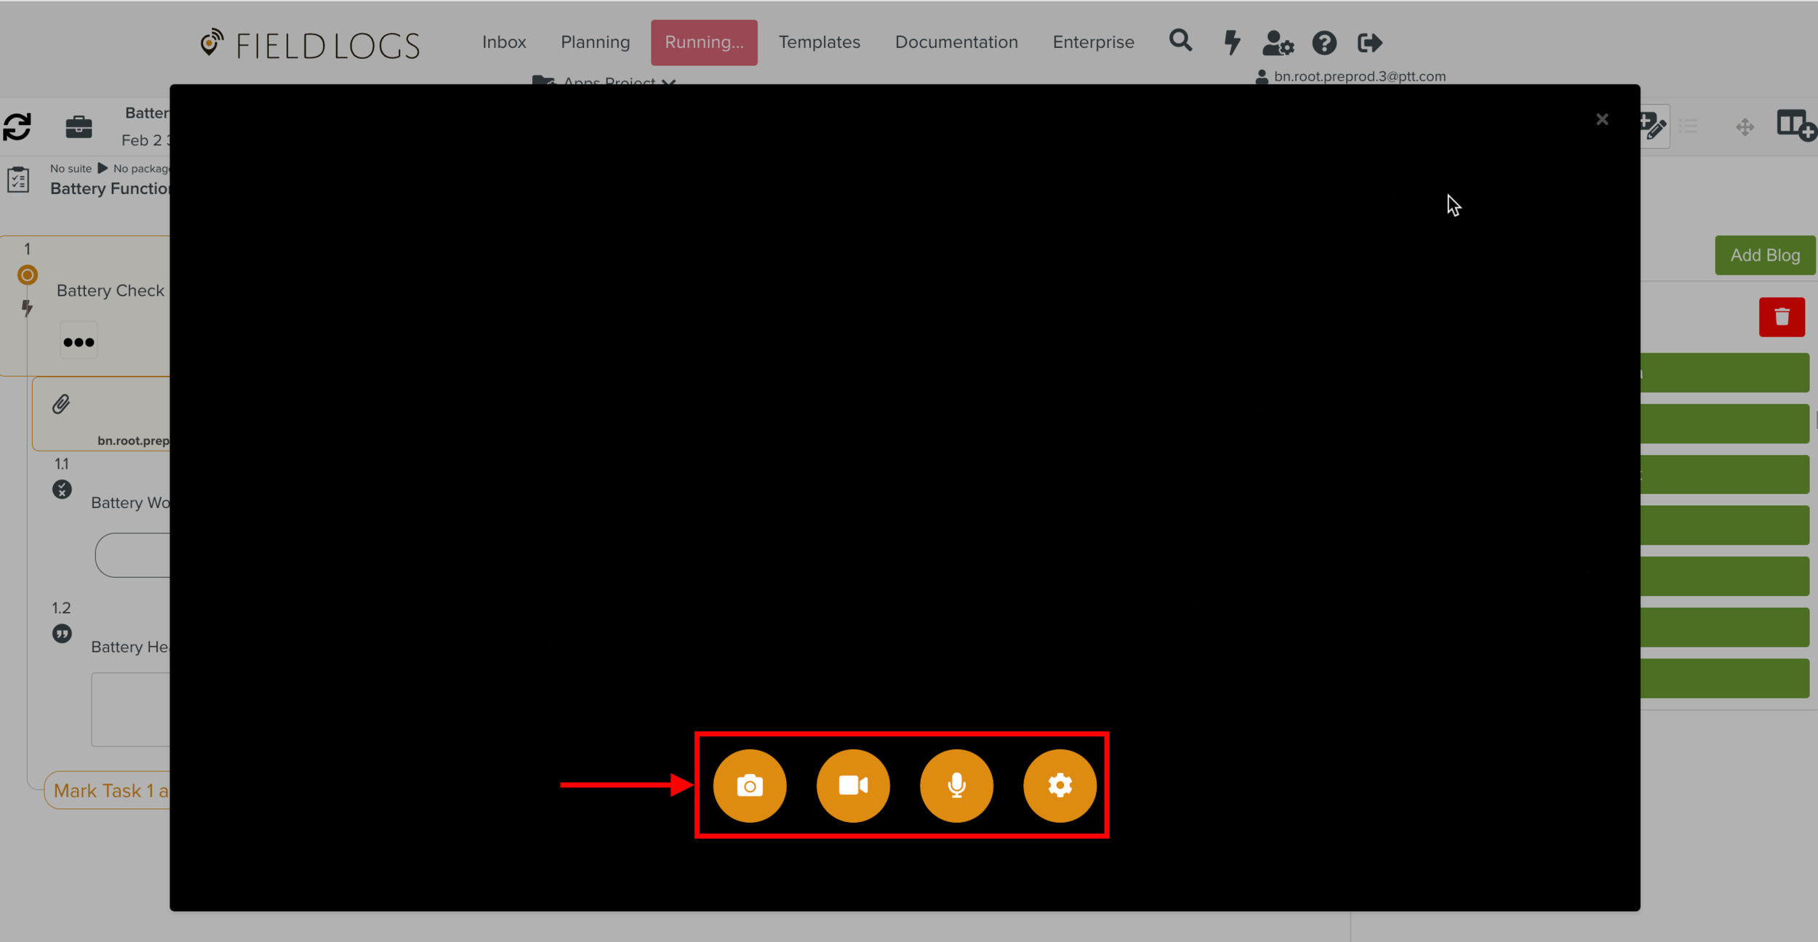The width and height of the screenshot is (1818, 942).
Task: Open the Inbox menu
Action: [504, 42]
